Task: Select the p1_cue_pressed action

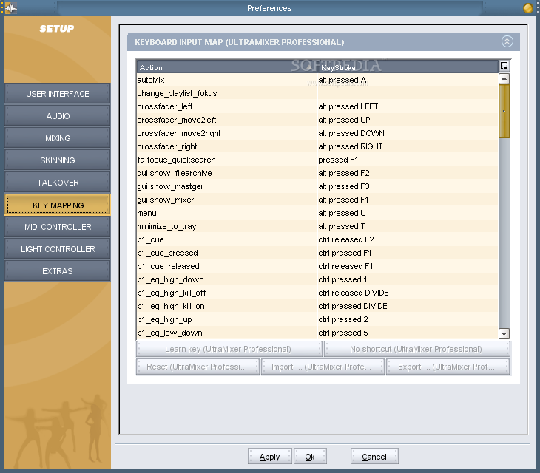Action: click(317, 253)
